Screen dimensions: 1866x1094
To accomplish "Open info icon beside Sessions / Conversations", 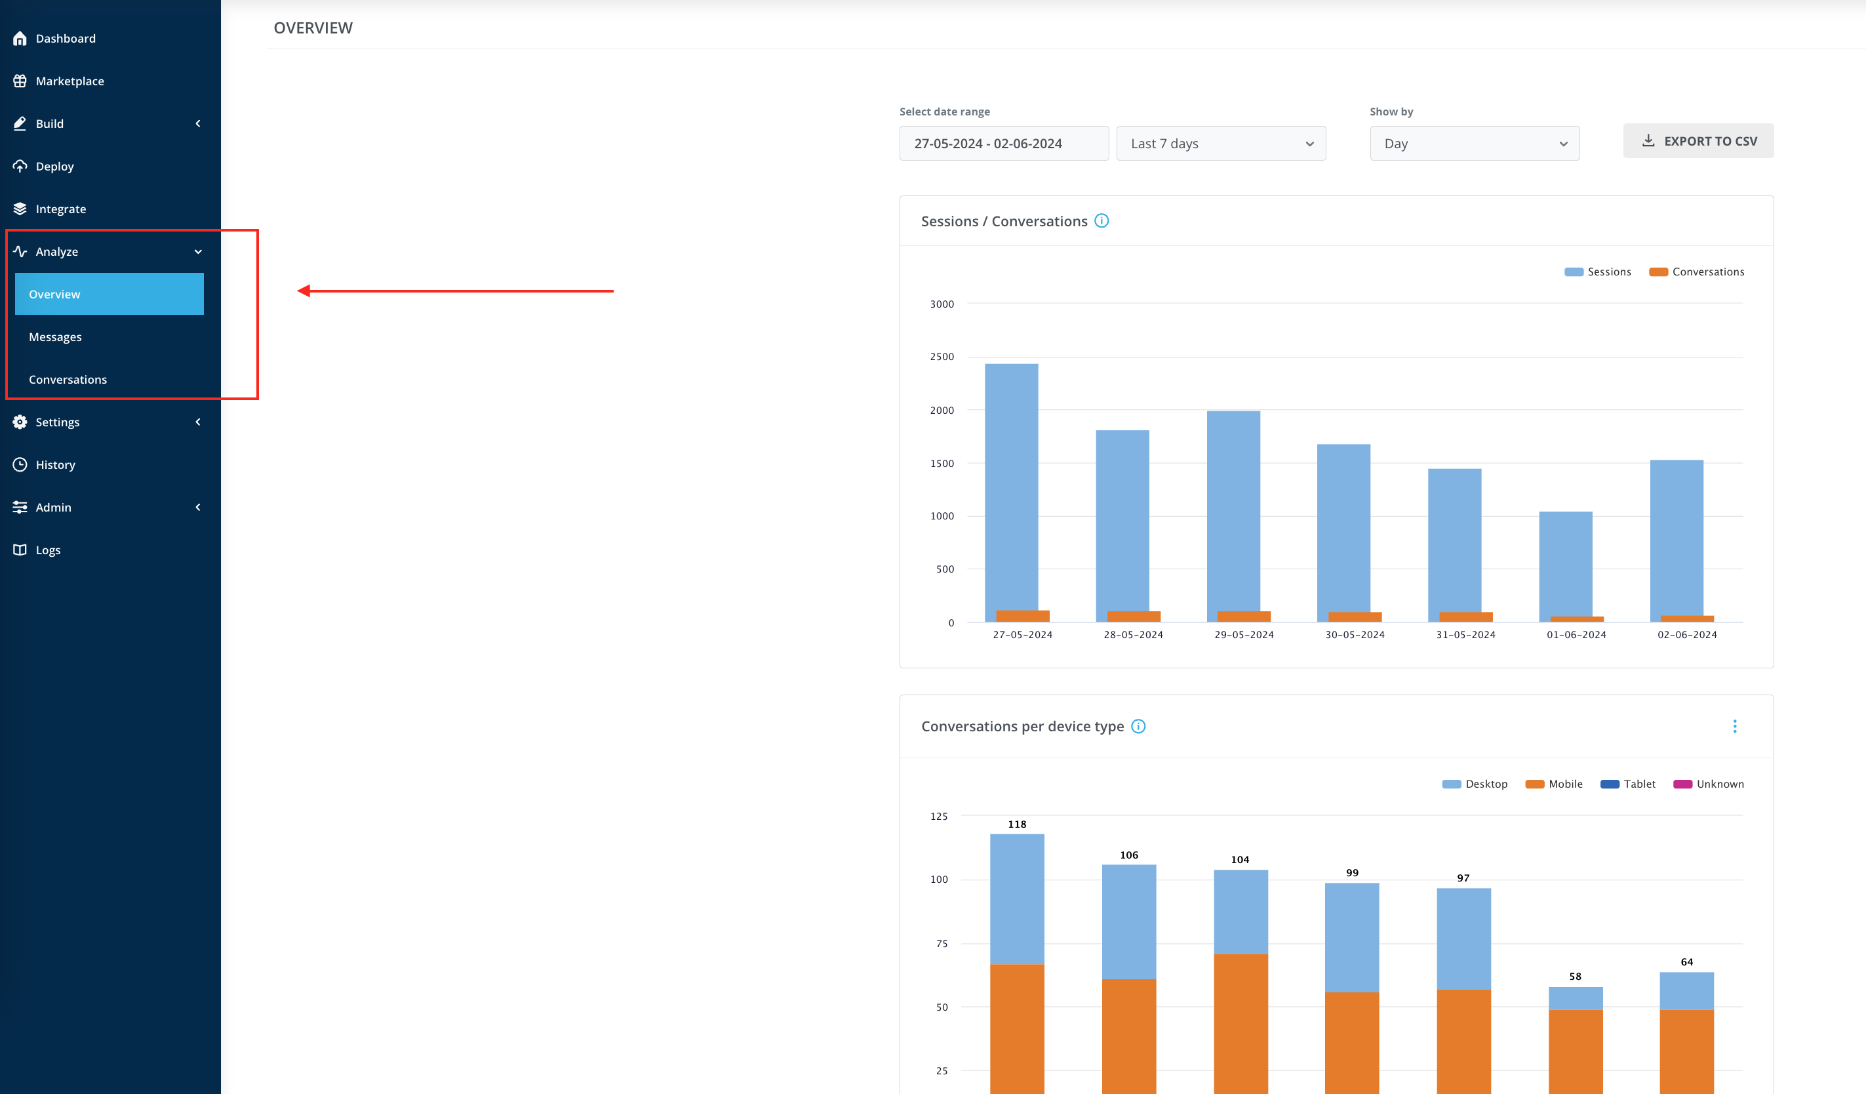I will click(1101, 221).
